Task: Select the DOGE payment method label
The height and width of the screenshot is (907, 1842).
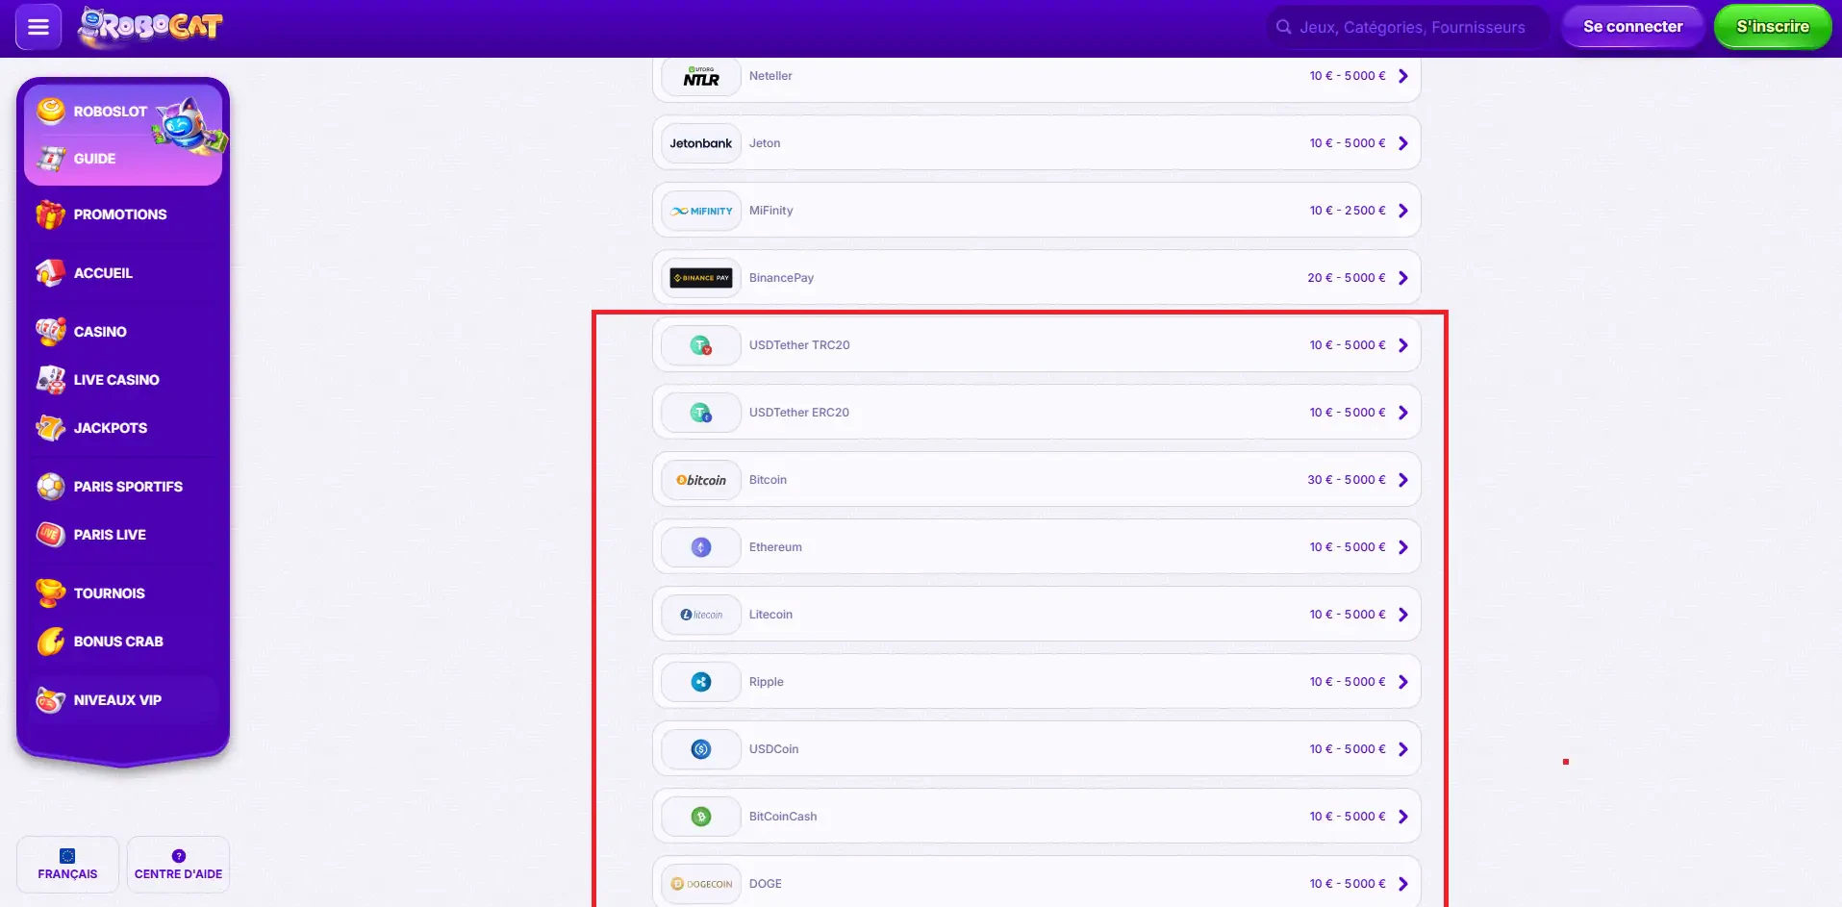Action: click(x=765, y=884)
